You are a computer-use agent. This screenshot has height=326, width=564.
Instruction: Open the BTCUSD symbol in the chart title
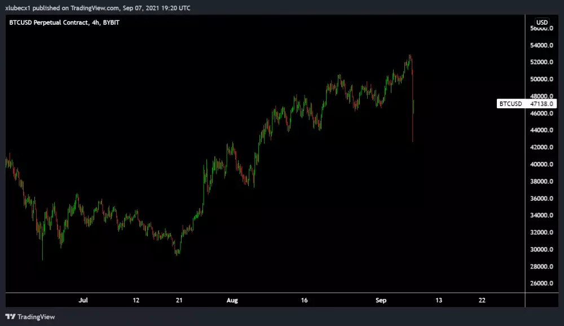21,24
